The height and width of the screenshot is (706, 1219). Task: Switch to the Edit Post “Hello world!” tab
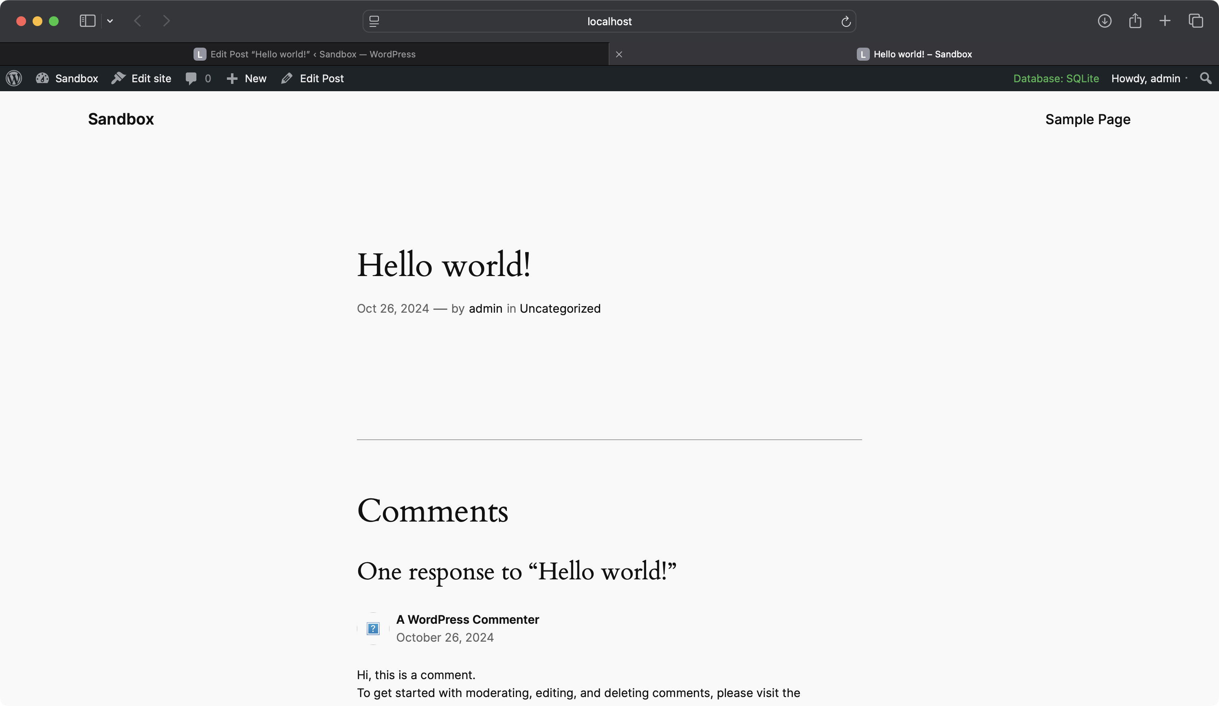pyautogui.click(x=304, y=54)
